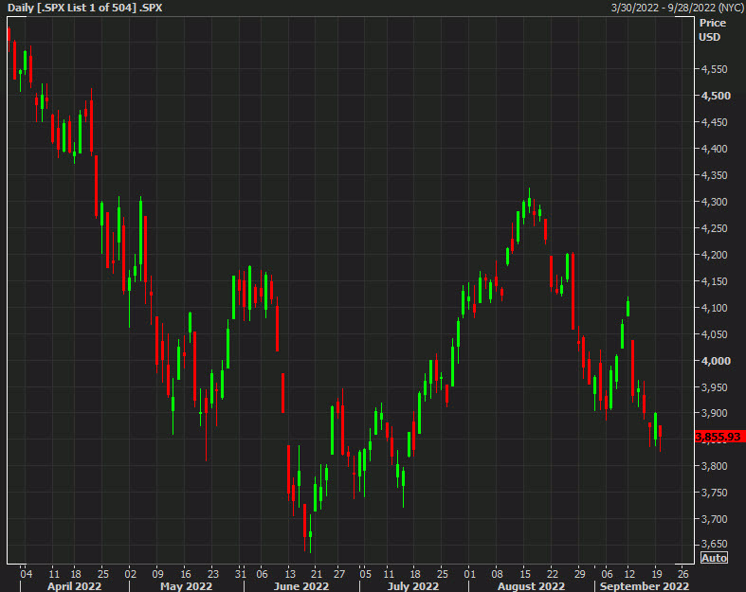Screen dimensions: 746x592
Task: Click the 4,450 price axis label
Action: click(714, 122)
